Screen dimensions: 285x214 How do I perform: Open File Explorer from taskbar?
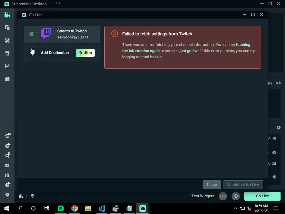point(88,208)
